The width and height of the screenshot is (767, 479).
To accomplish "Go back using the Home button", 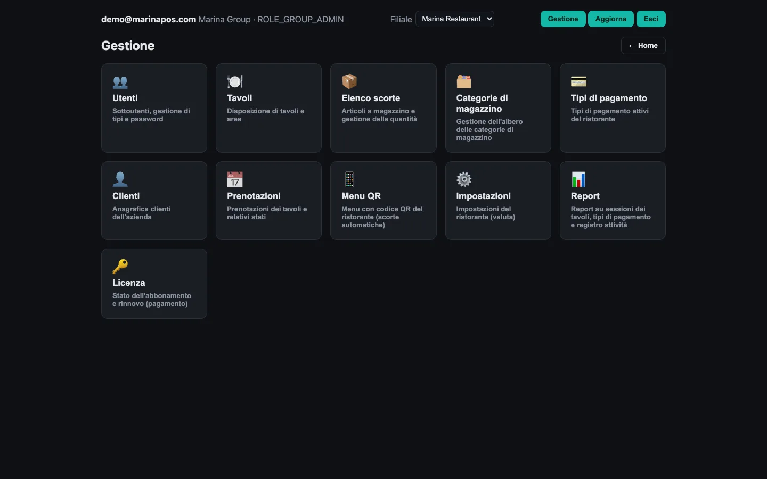I will coord(643,46).
